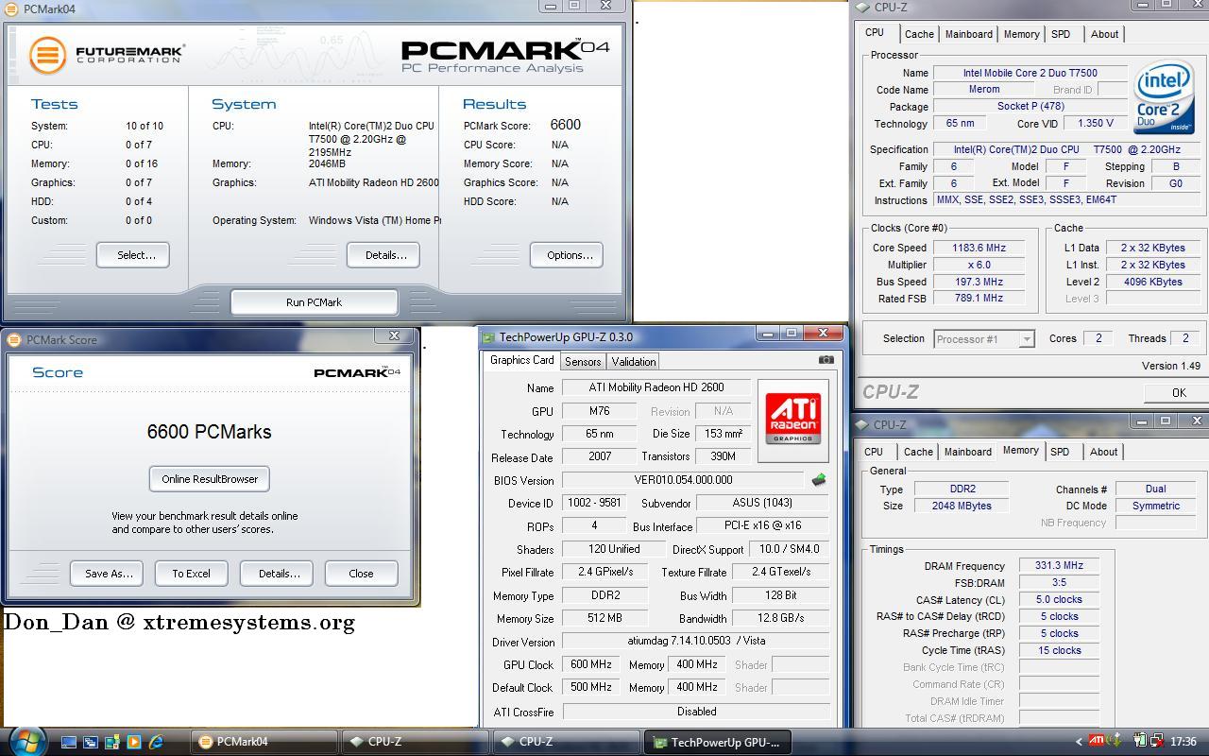
Task: Open SPD tab in top CPU-Z
Action: pos(1061,34)
